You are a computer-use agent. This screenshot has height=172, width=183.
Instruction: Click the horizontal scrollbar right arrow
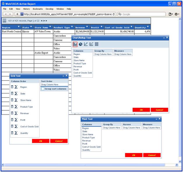point(177,165)
